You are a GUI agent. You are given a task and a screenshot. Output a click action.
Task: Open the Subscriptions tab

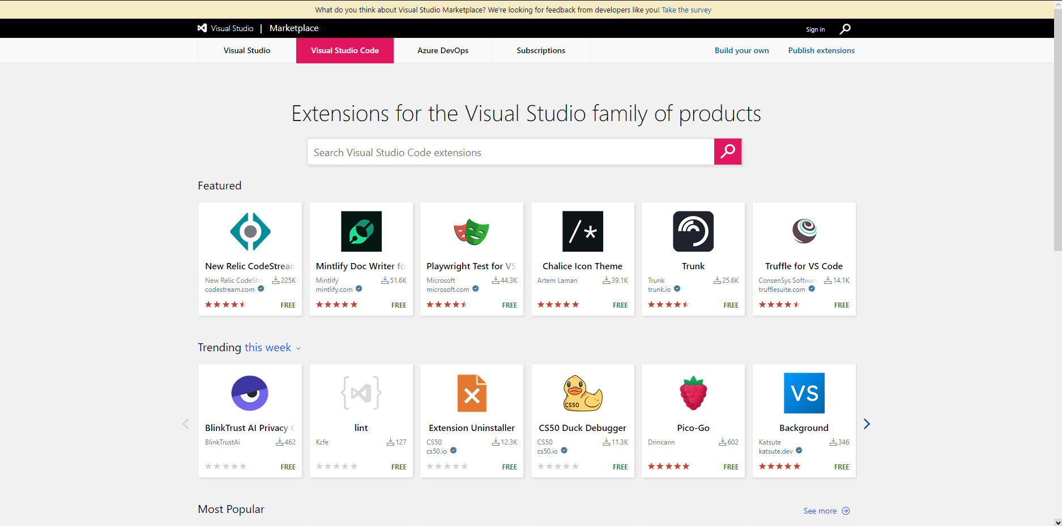point(540,50)
